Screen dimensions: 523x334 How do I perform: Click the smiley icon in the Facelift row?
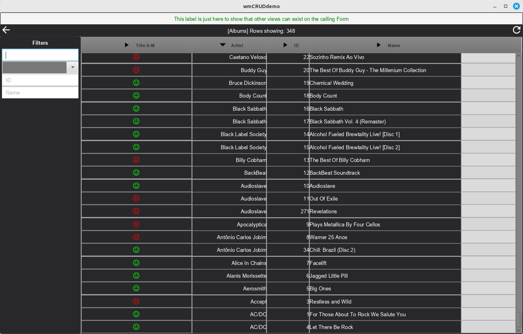click(x=136, y=263)
